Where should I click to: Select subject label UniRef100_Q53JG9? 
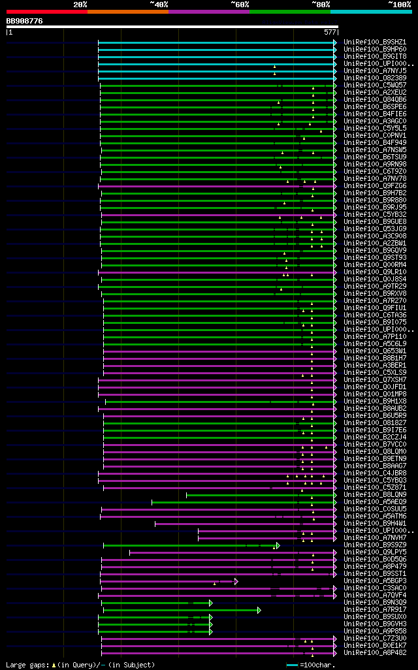[375, 229]
